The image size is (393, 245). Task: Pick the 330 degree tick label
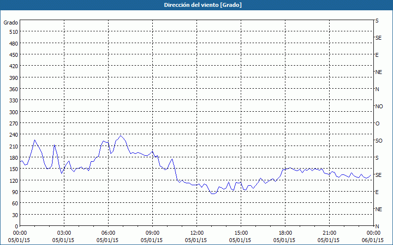[14, 100]
